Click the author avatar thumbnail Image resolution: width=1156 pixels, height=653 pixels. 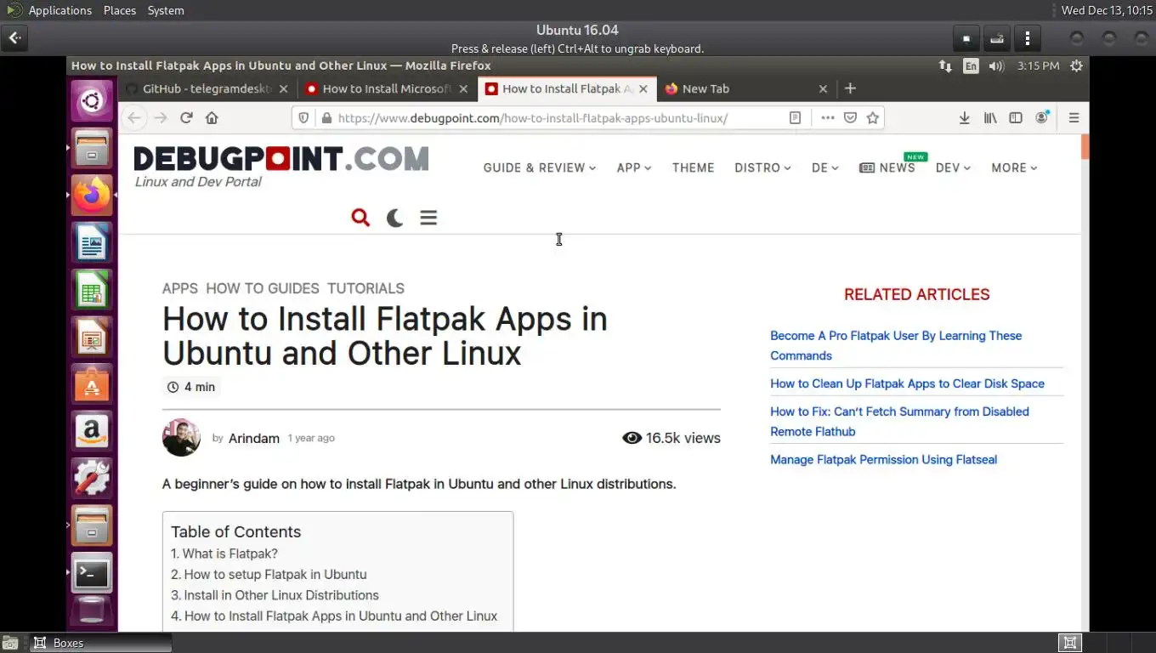tap(181, 438)
